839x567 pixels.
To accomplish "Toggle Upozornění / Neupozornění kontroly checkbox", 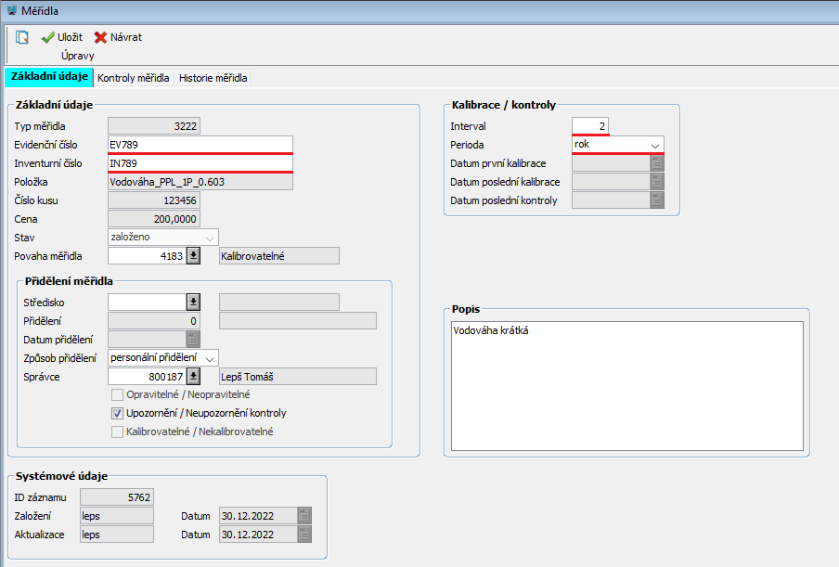I will [117, 413].
